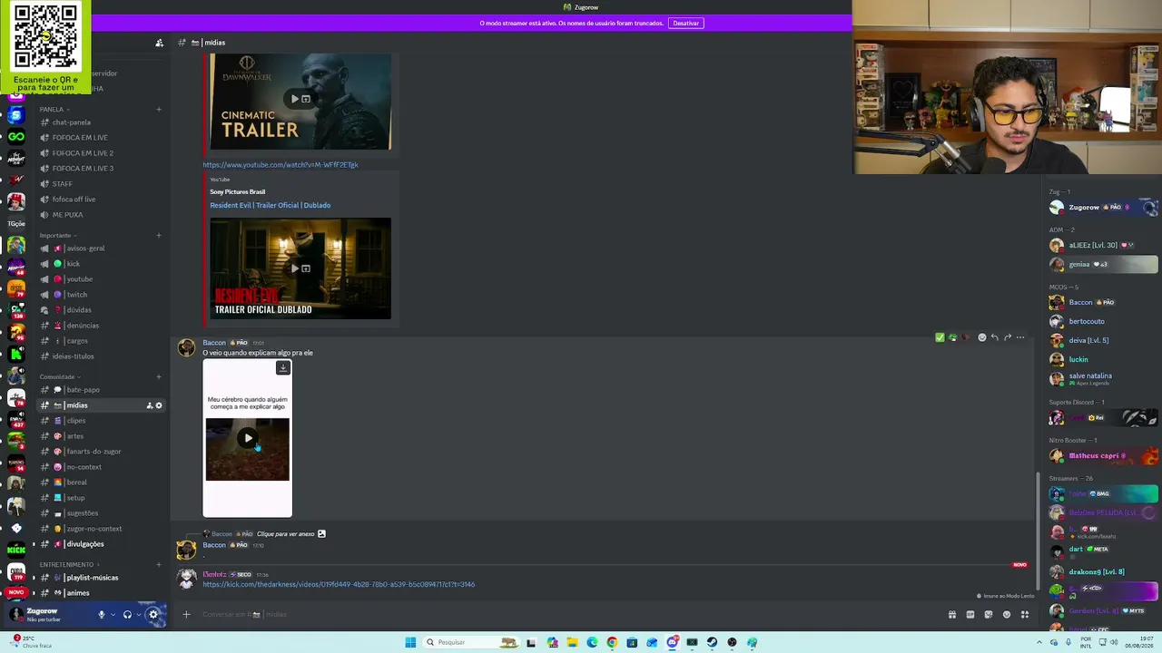The height and width of the screenshot is (653, 1162).
Task: Reply to Baccon's message with the arrow icon
Action: click(x=995, y=337)
